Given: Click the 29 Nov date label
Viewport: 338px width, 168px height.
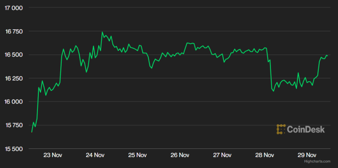Looking at the screenshot, I should coord(307,155).
